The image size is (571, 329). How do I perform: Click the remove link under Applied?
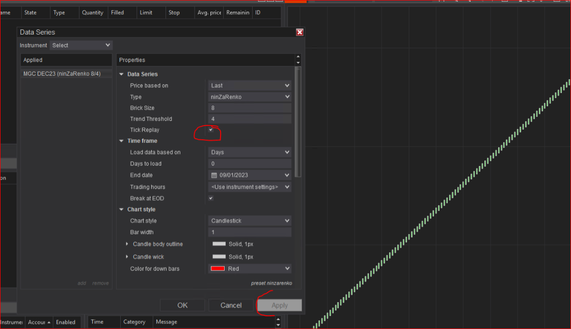coord(100,283)
